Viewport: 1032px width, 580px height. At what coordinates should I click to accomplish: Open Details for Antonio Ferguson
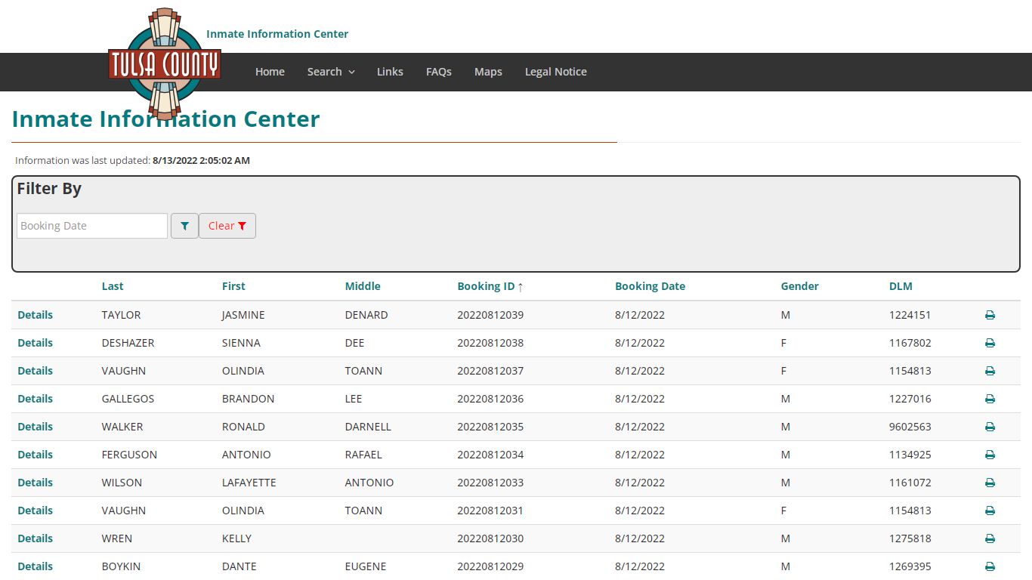(36, 455)
